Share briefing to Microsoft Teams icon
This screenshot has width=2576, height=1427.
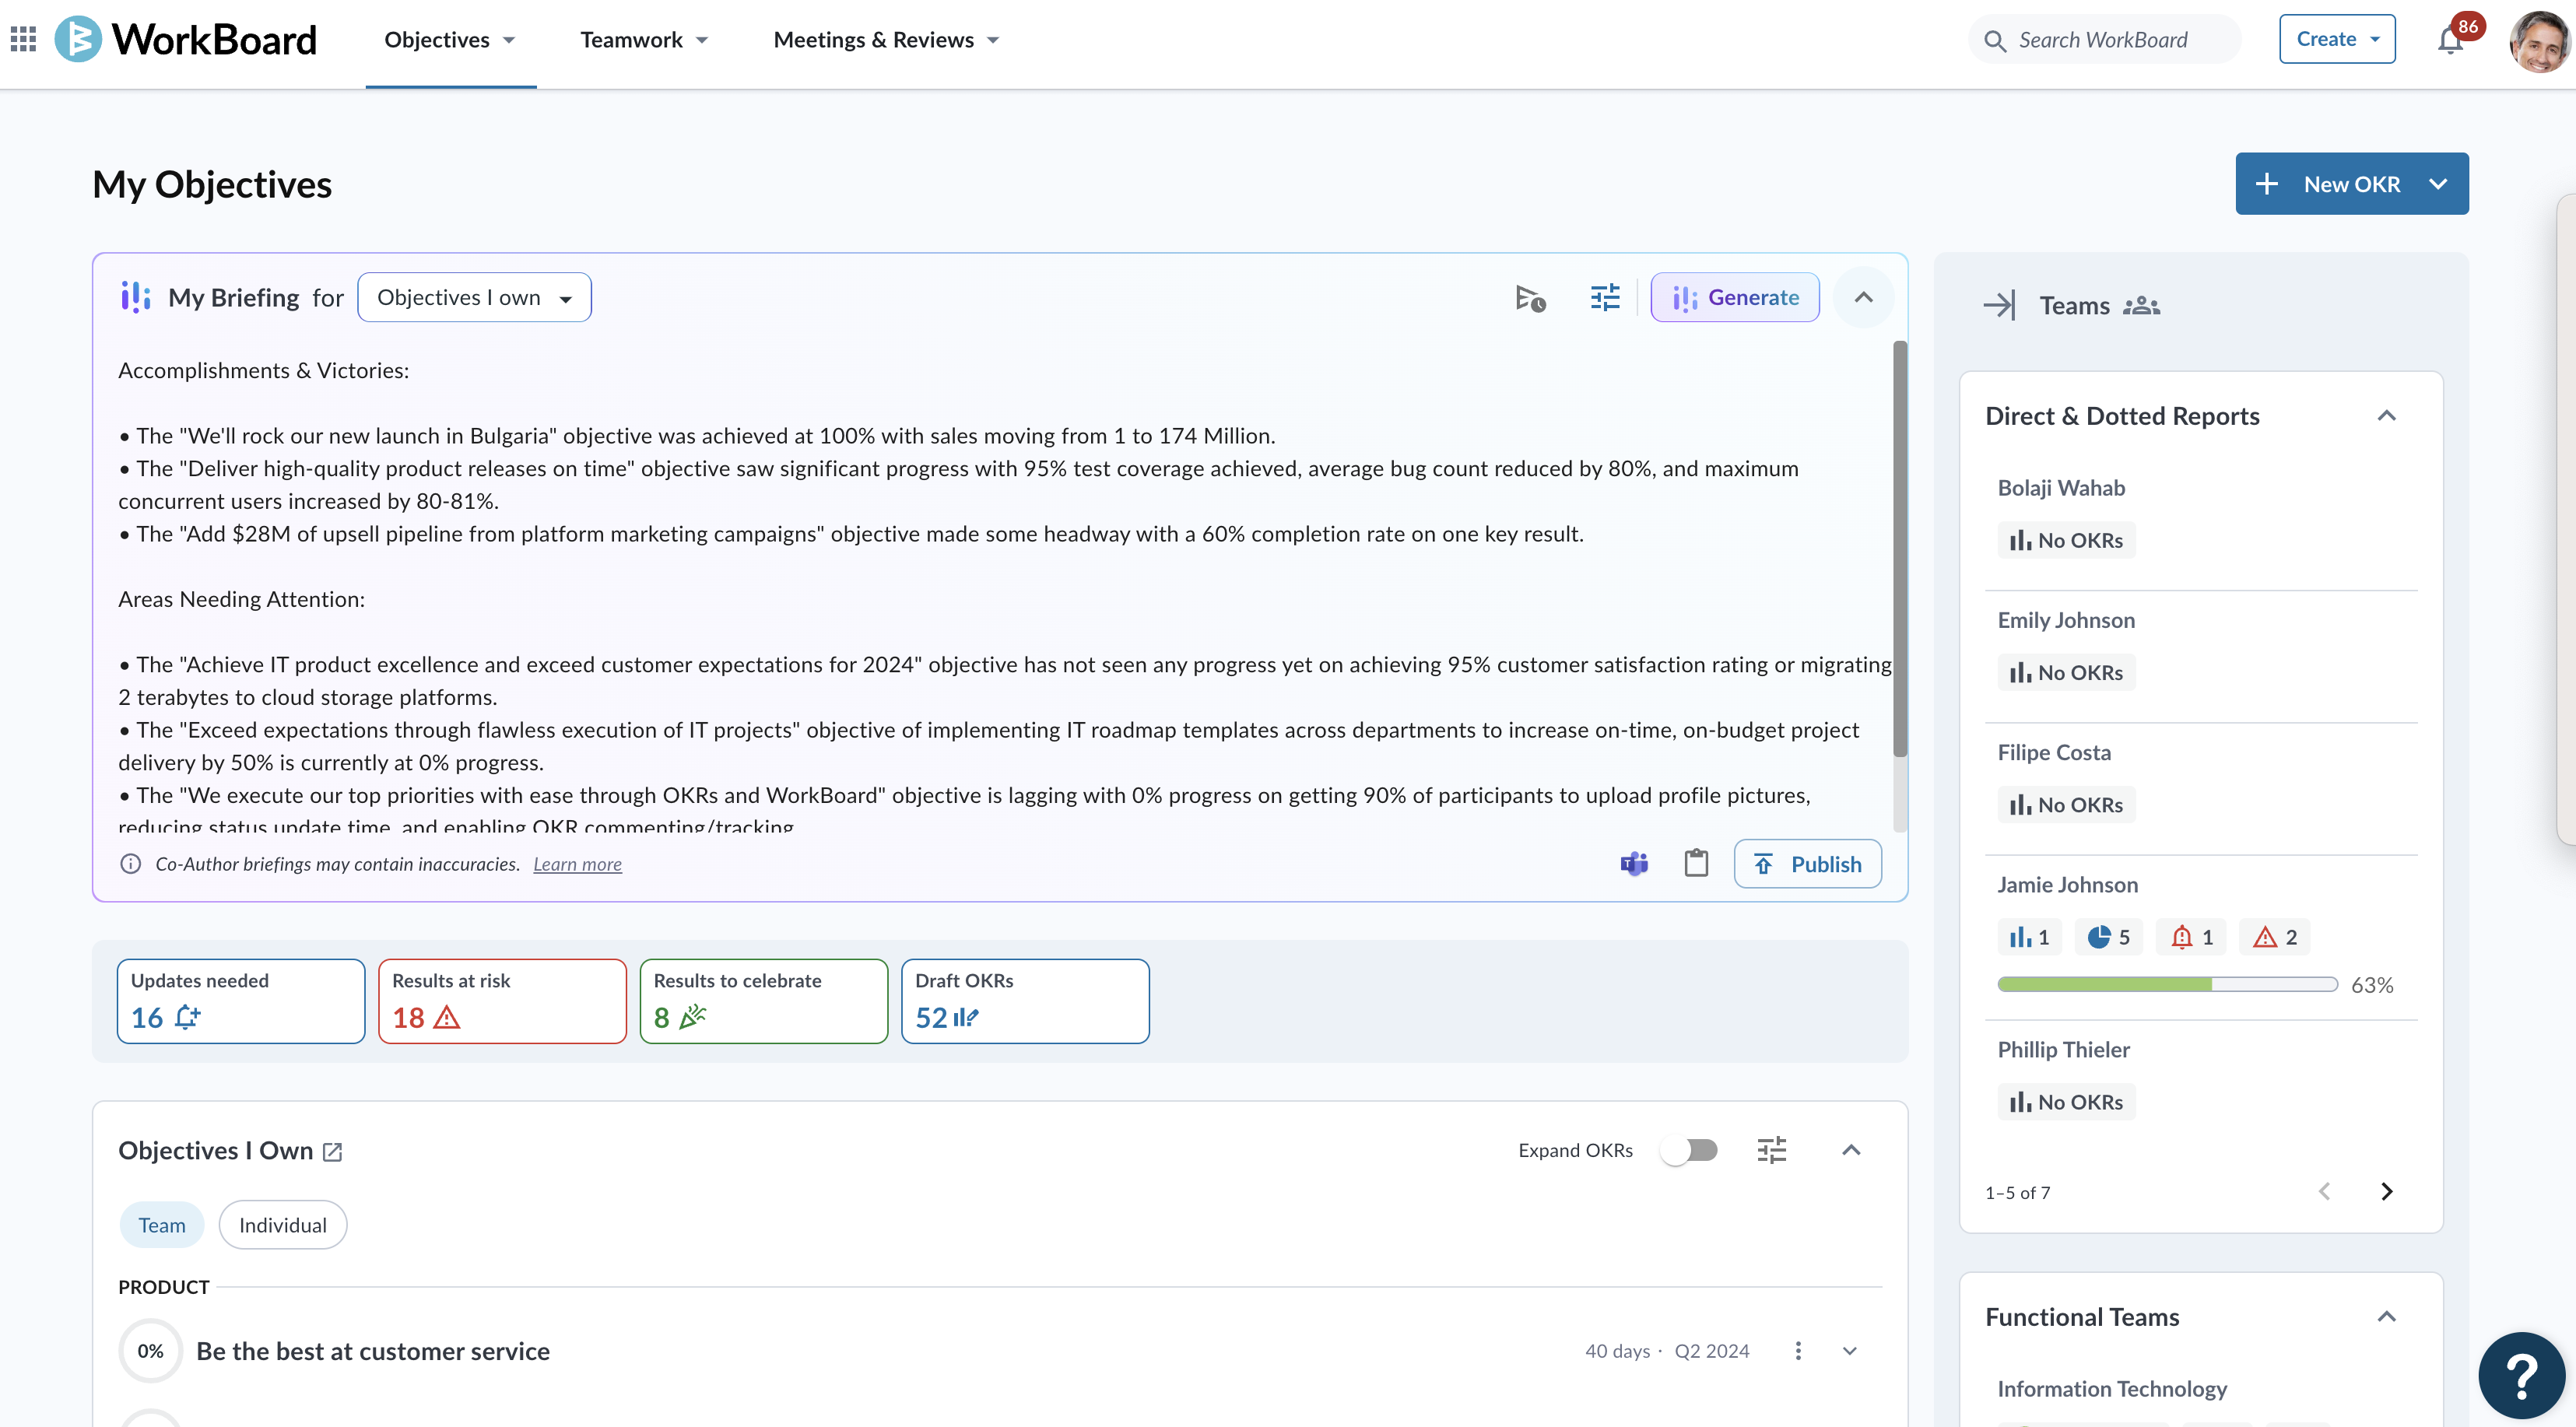pos(1634,863)
